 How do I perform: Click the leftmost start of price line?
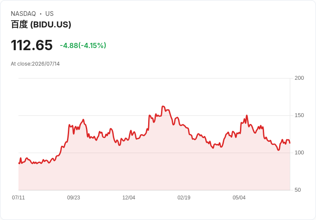19,163
